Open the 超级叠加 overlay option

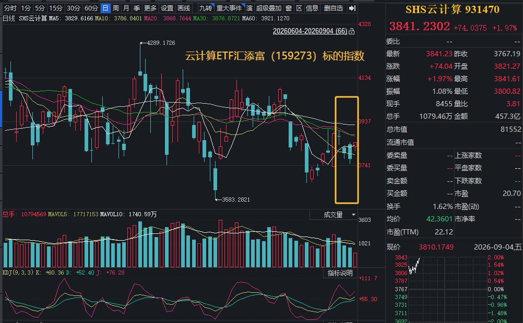[x=269, y=8]
